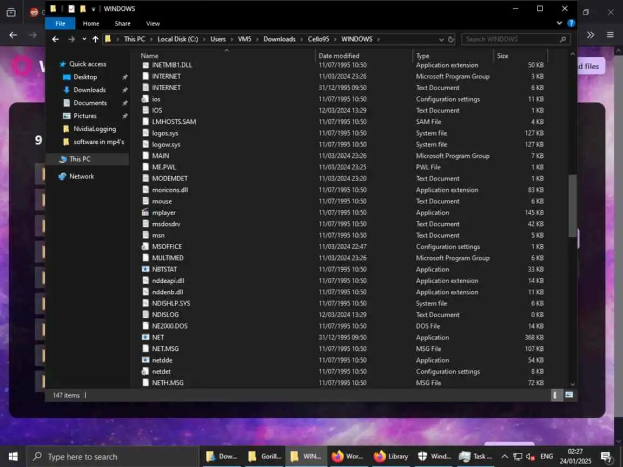Select the NET application file icon
The height and width of the screenshot is (467, 623).
click(145, 337)
